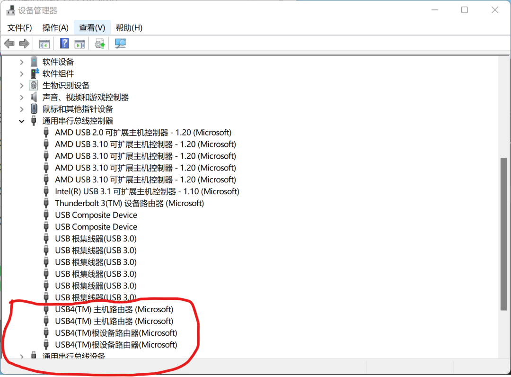
Task: Toggle the console tree pane icon
Action: click(44, 44)
